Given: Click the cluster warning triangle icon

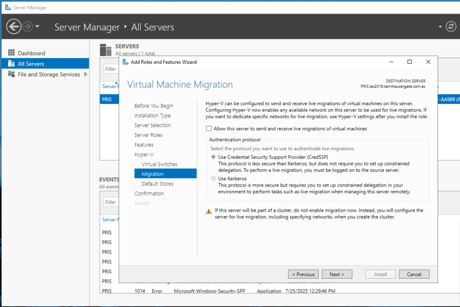Looking at the screenshot, I should pos(209,211).
